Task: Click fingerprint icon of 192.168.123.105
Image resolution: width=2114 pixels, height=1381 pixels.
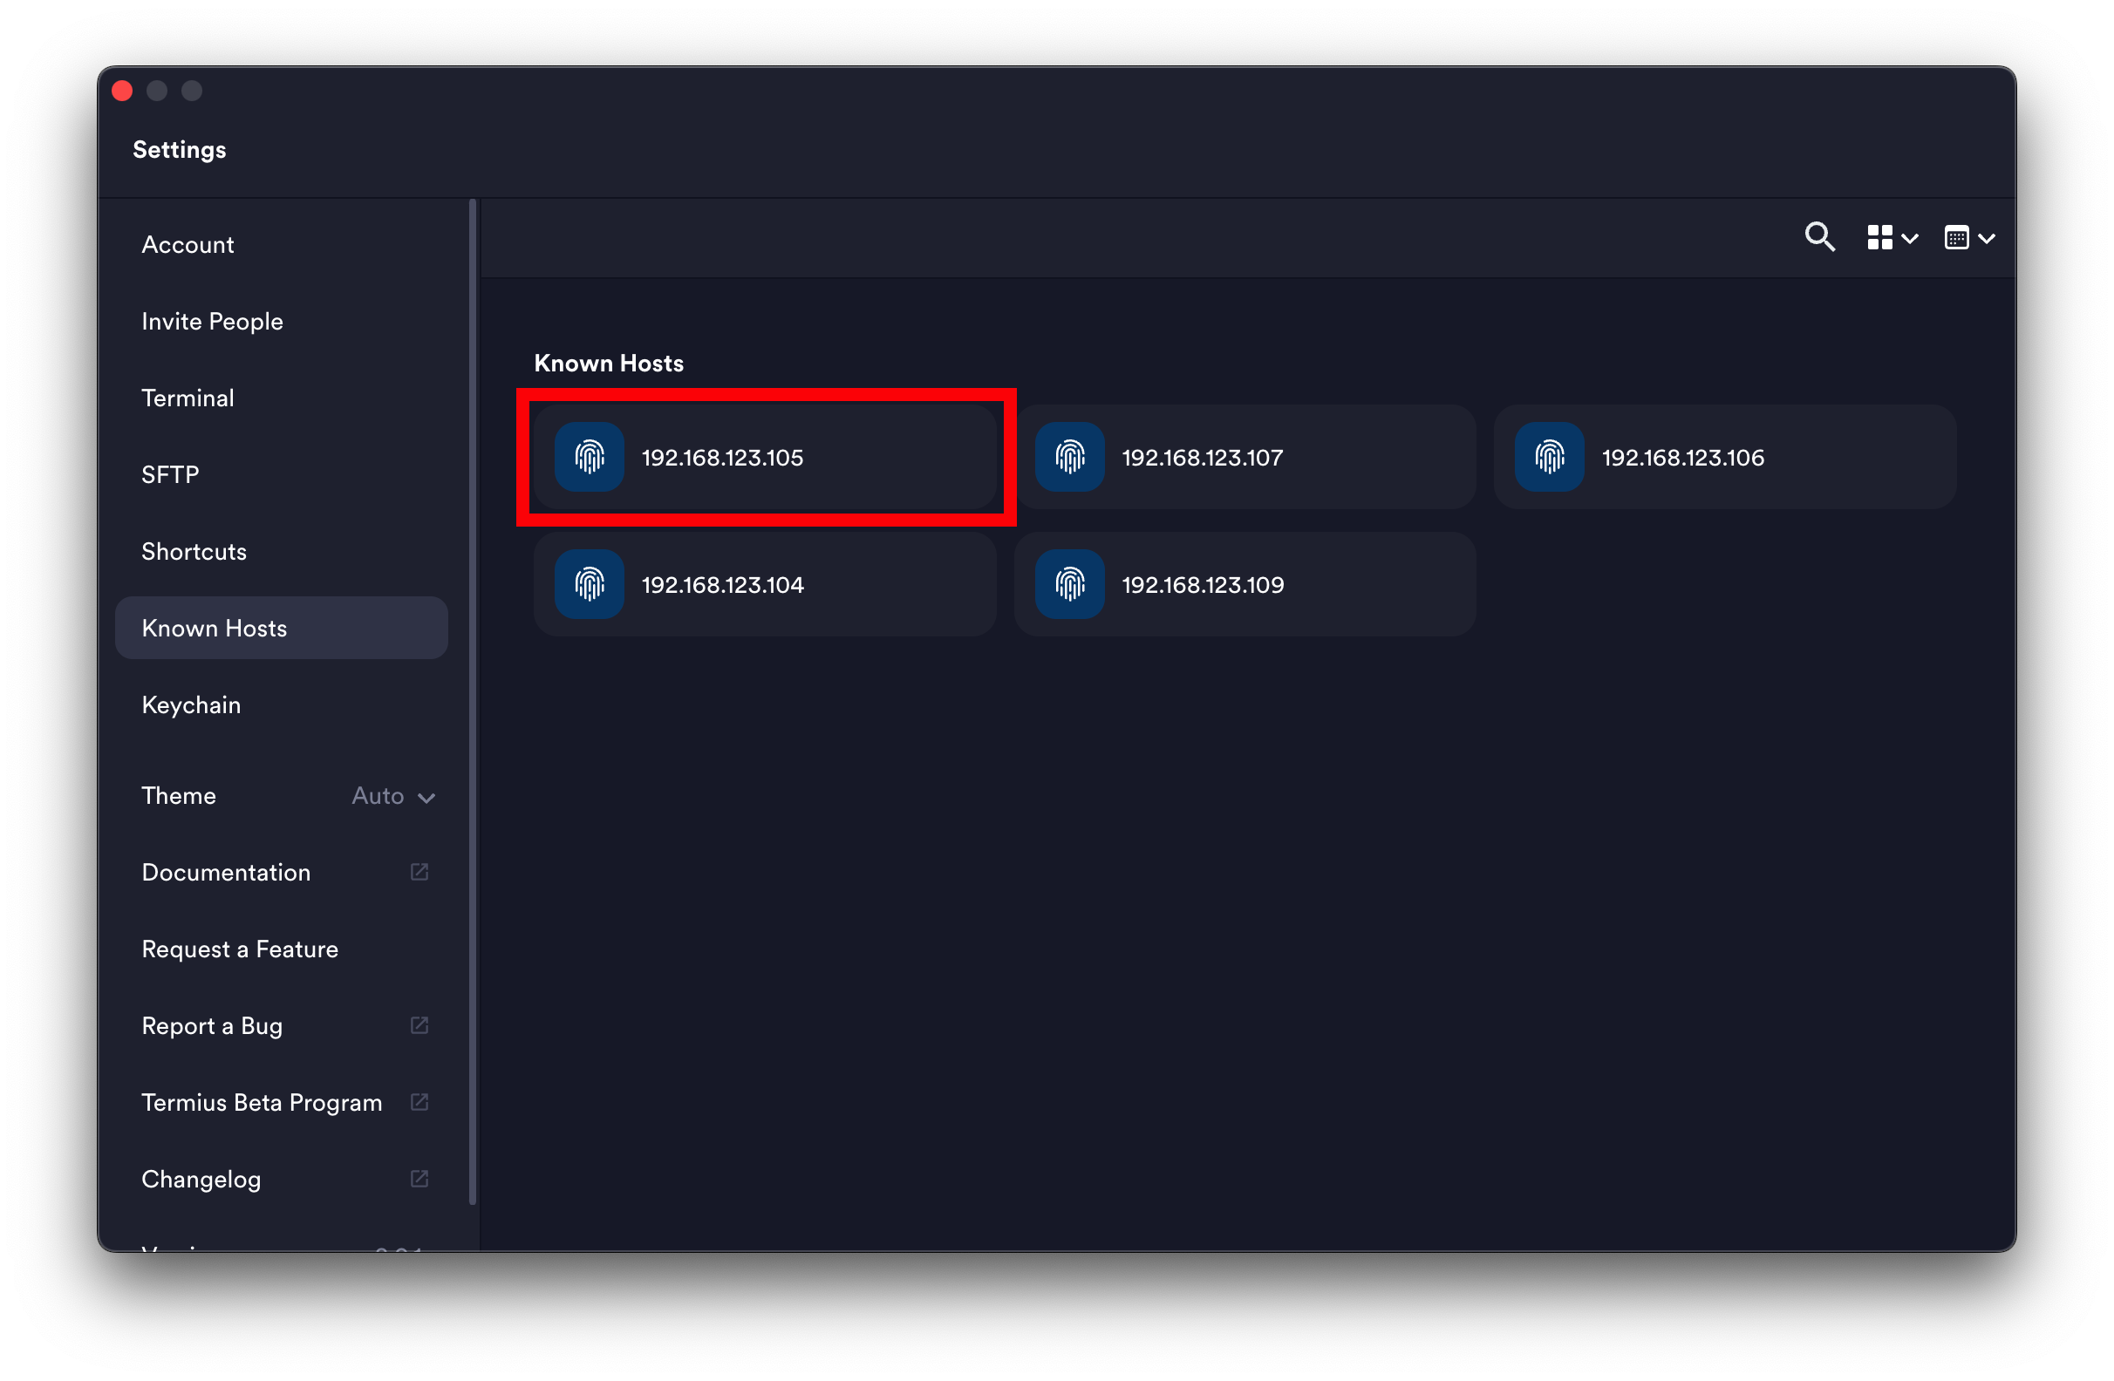Action: click(589, 458)
